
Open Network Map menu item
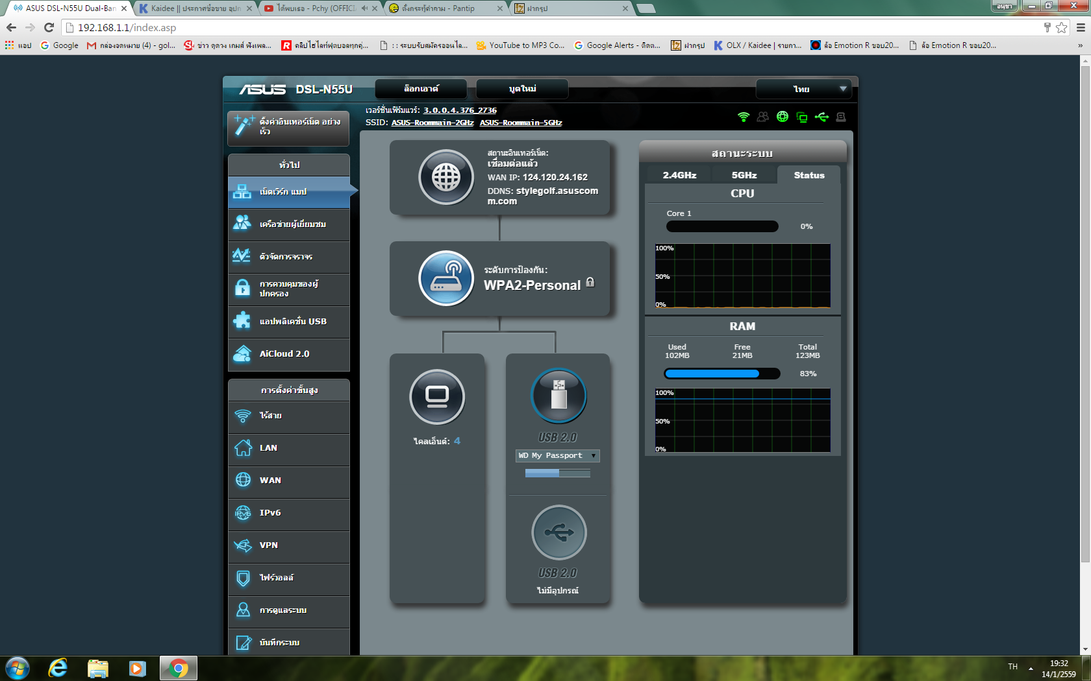(288, 192)
